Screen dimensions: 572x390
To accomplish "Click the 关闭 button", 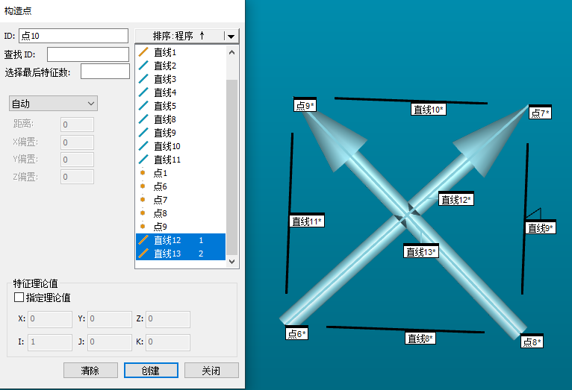I will coord(211,371).
